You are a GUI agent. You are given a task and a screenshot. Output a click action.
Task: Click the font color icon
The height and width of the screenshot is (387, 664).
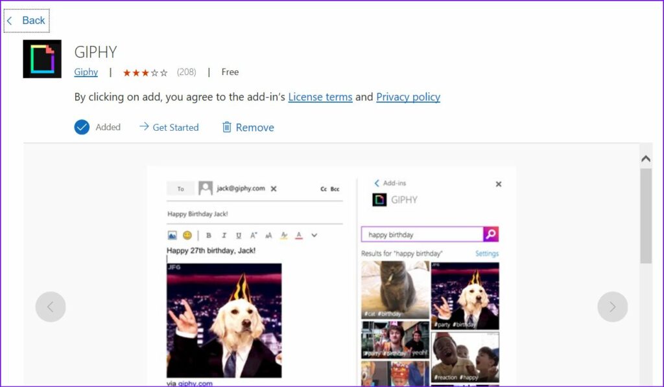coord(299,235)
